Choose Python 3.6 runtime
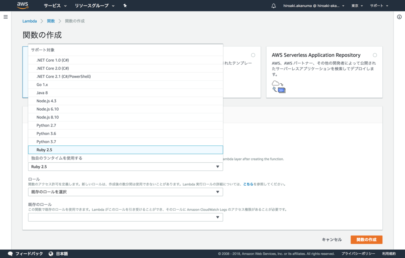The image size is (405, 258). (125, 134)
